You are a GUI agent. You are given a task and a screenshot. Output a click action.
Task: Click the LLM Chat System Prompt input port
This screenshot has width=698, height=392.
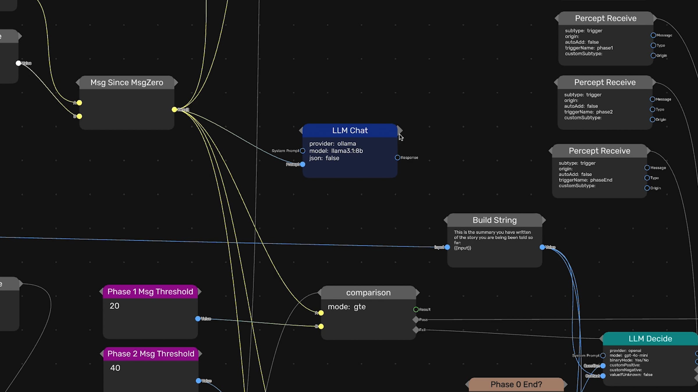[302, 151]
